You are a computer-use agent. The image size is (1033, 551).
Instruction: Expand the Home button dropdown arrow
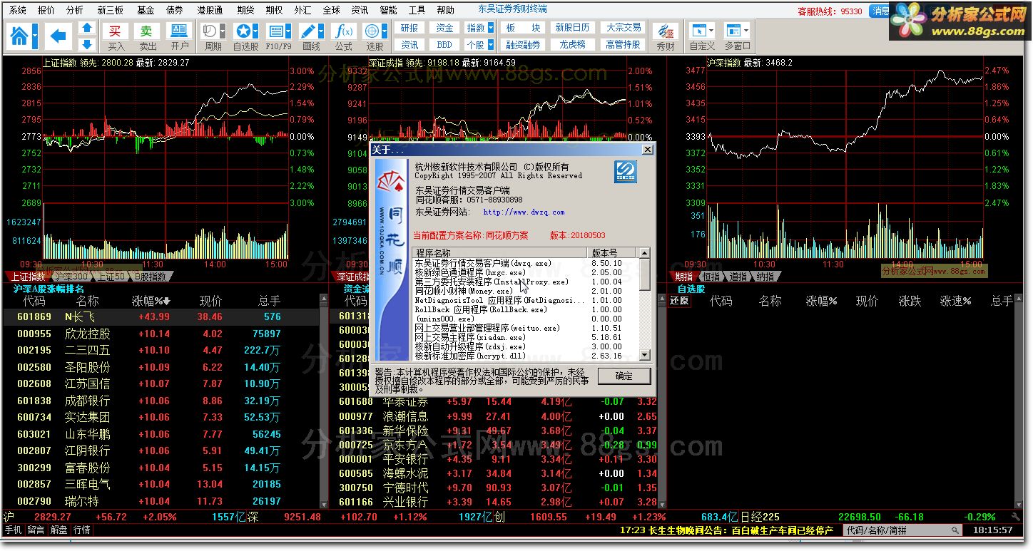[x=34, y=36]
